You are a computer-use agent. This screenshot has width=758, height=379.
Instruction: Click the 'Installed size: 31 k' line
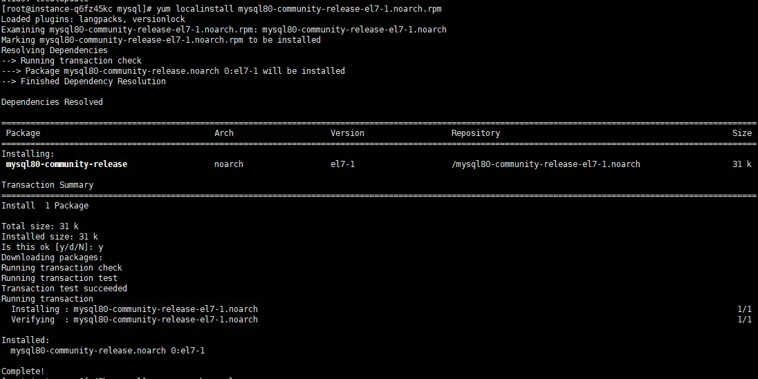coord(50,237)
